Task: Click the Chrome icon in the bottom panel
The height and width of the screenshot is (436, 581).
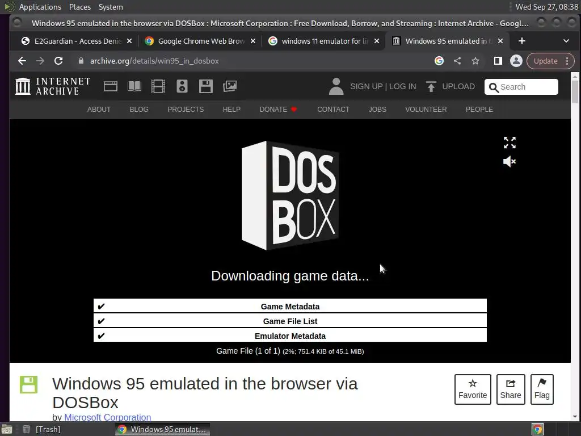Action: (538, 429)
